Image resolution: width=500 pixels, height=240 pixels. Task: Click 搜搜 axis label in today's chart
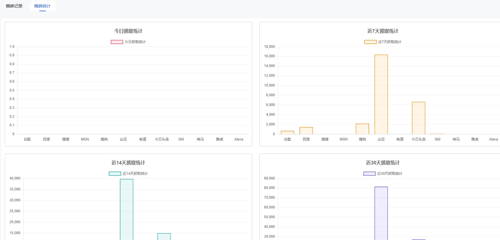click(x=66, y=139)
